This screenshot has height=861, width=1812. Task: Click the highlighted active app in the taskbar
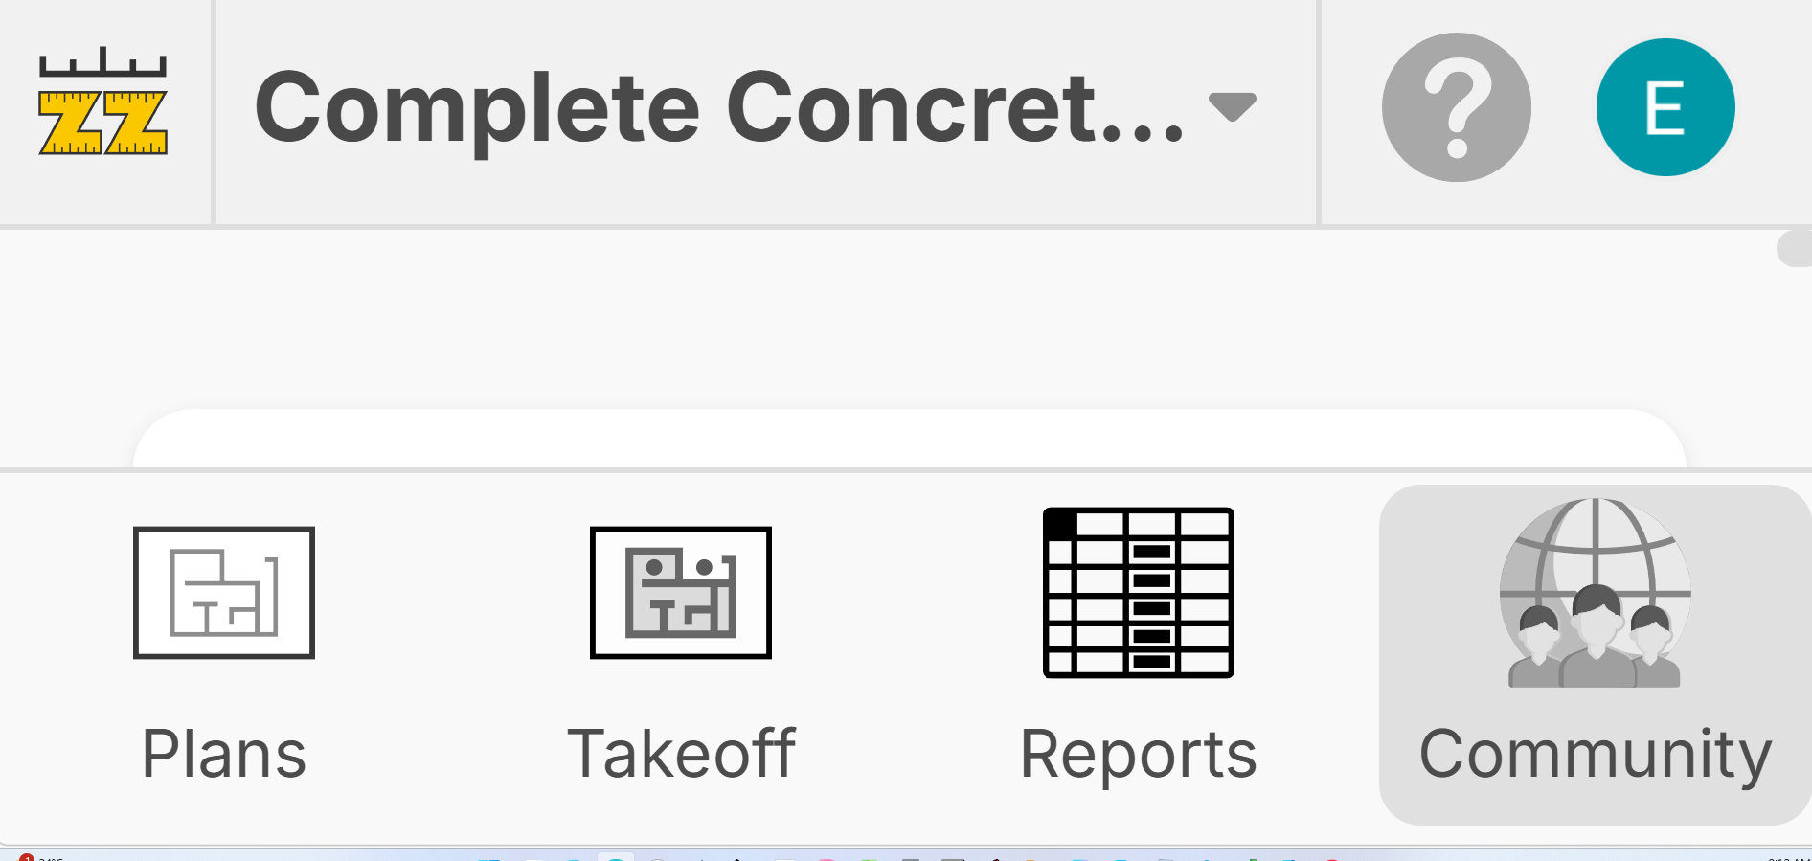(616, 857)
